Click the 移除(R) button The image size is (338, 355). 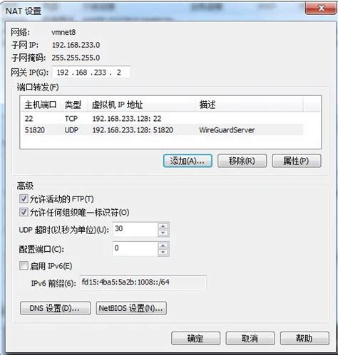click(x=242, y=161)
